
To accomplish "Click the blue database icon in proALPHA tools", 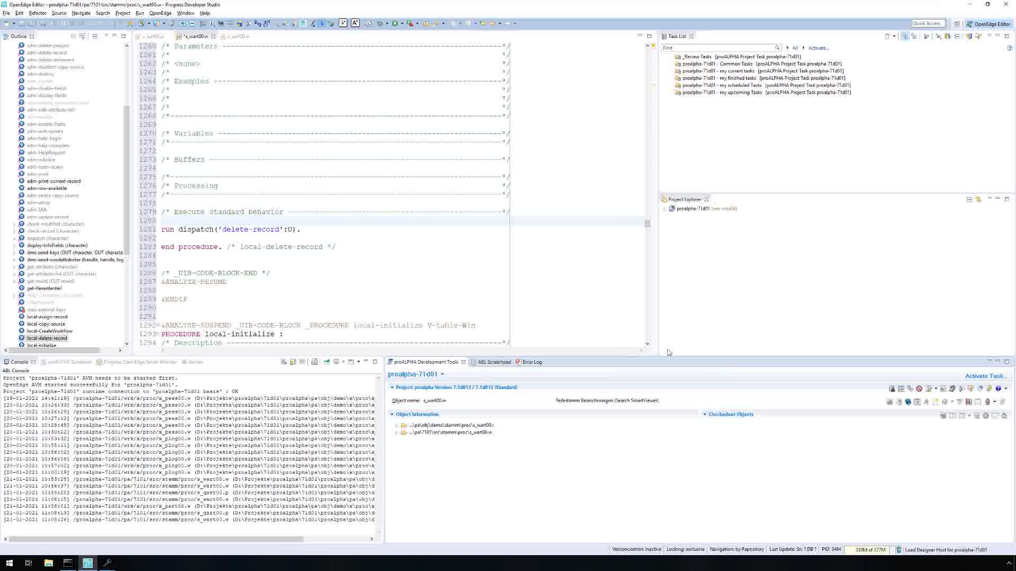I will (908, 402).
